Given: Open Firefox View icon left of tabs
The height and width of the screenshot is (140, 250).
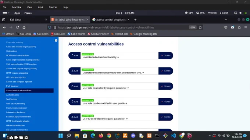Looking at the screenshot, I should point(4,20).
